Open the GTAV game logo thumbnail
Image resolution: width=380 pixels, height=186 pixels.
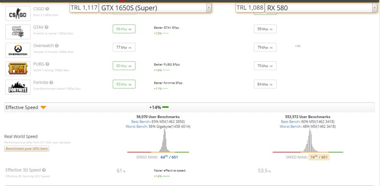pyautogui.click(x=18, y=32)
